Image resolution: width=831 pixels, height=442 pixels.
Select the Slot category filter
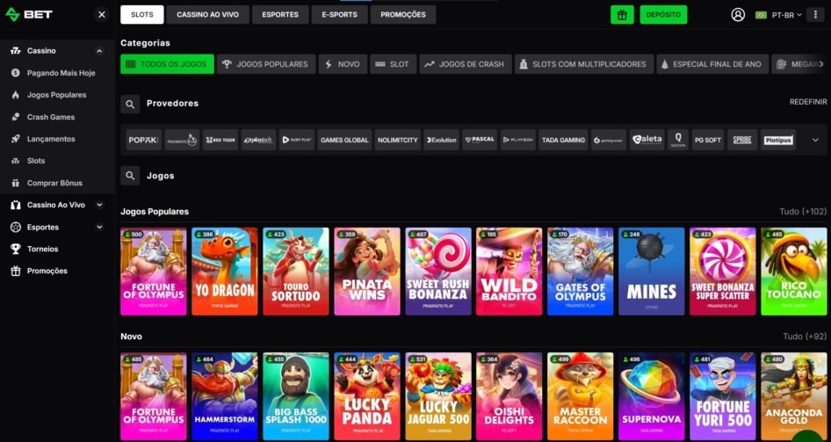click(x=394, y=64)
